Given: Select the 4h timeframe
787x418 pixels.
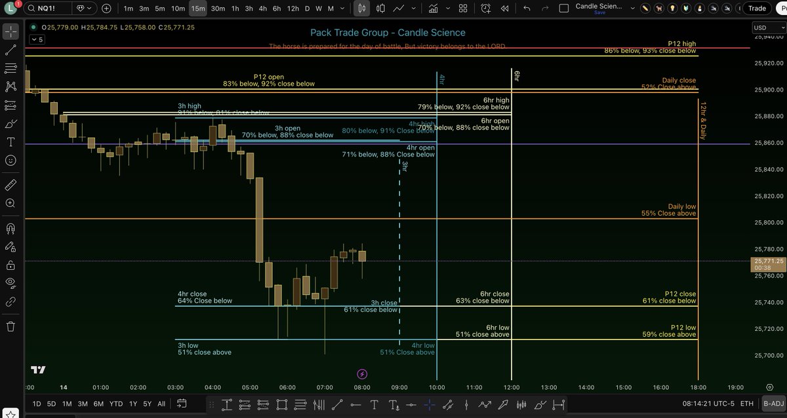Looking at the screenshot, I should point(263,9).
